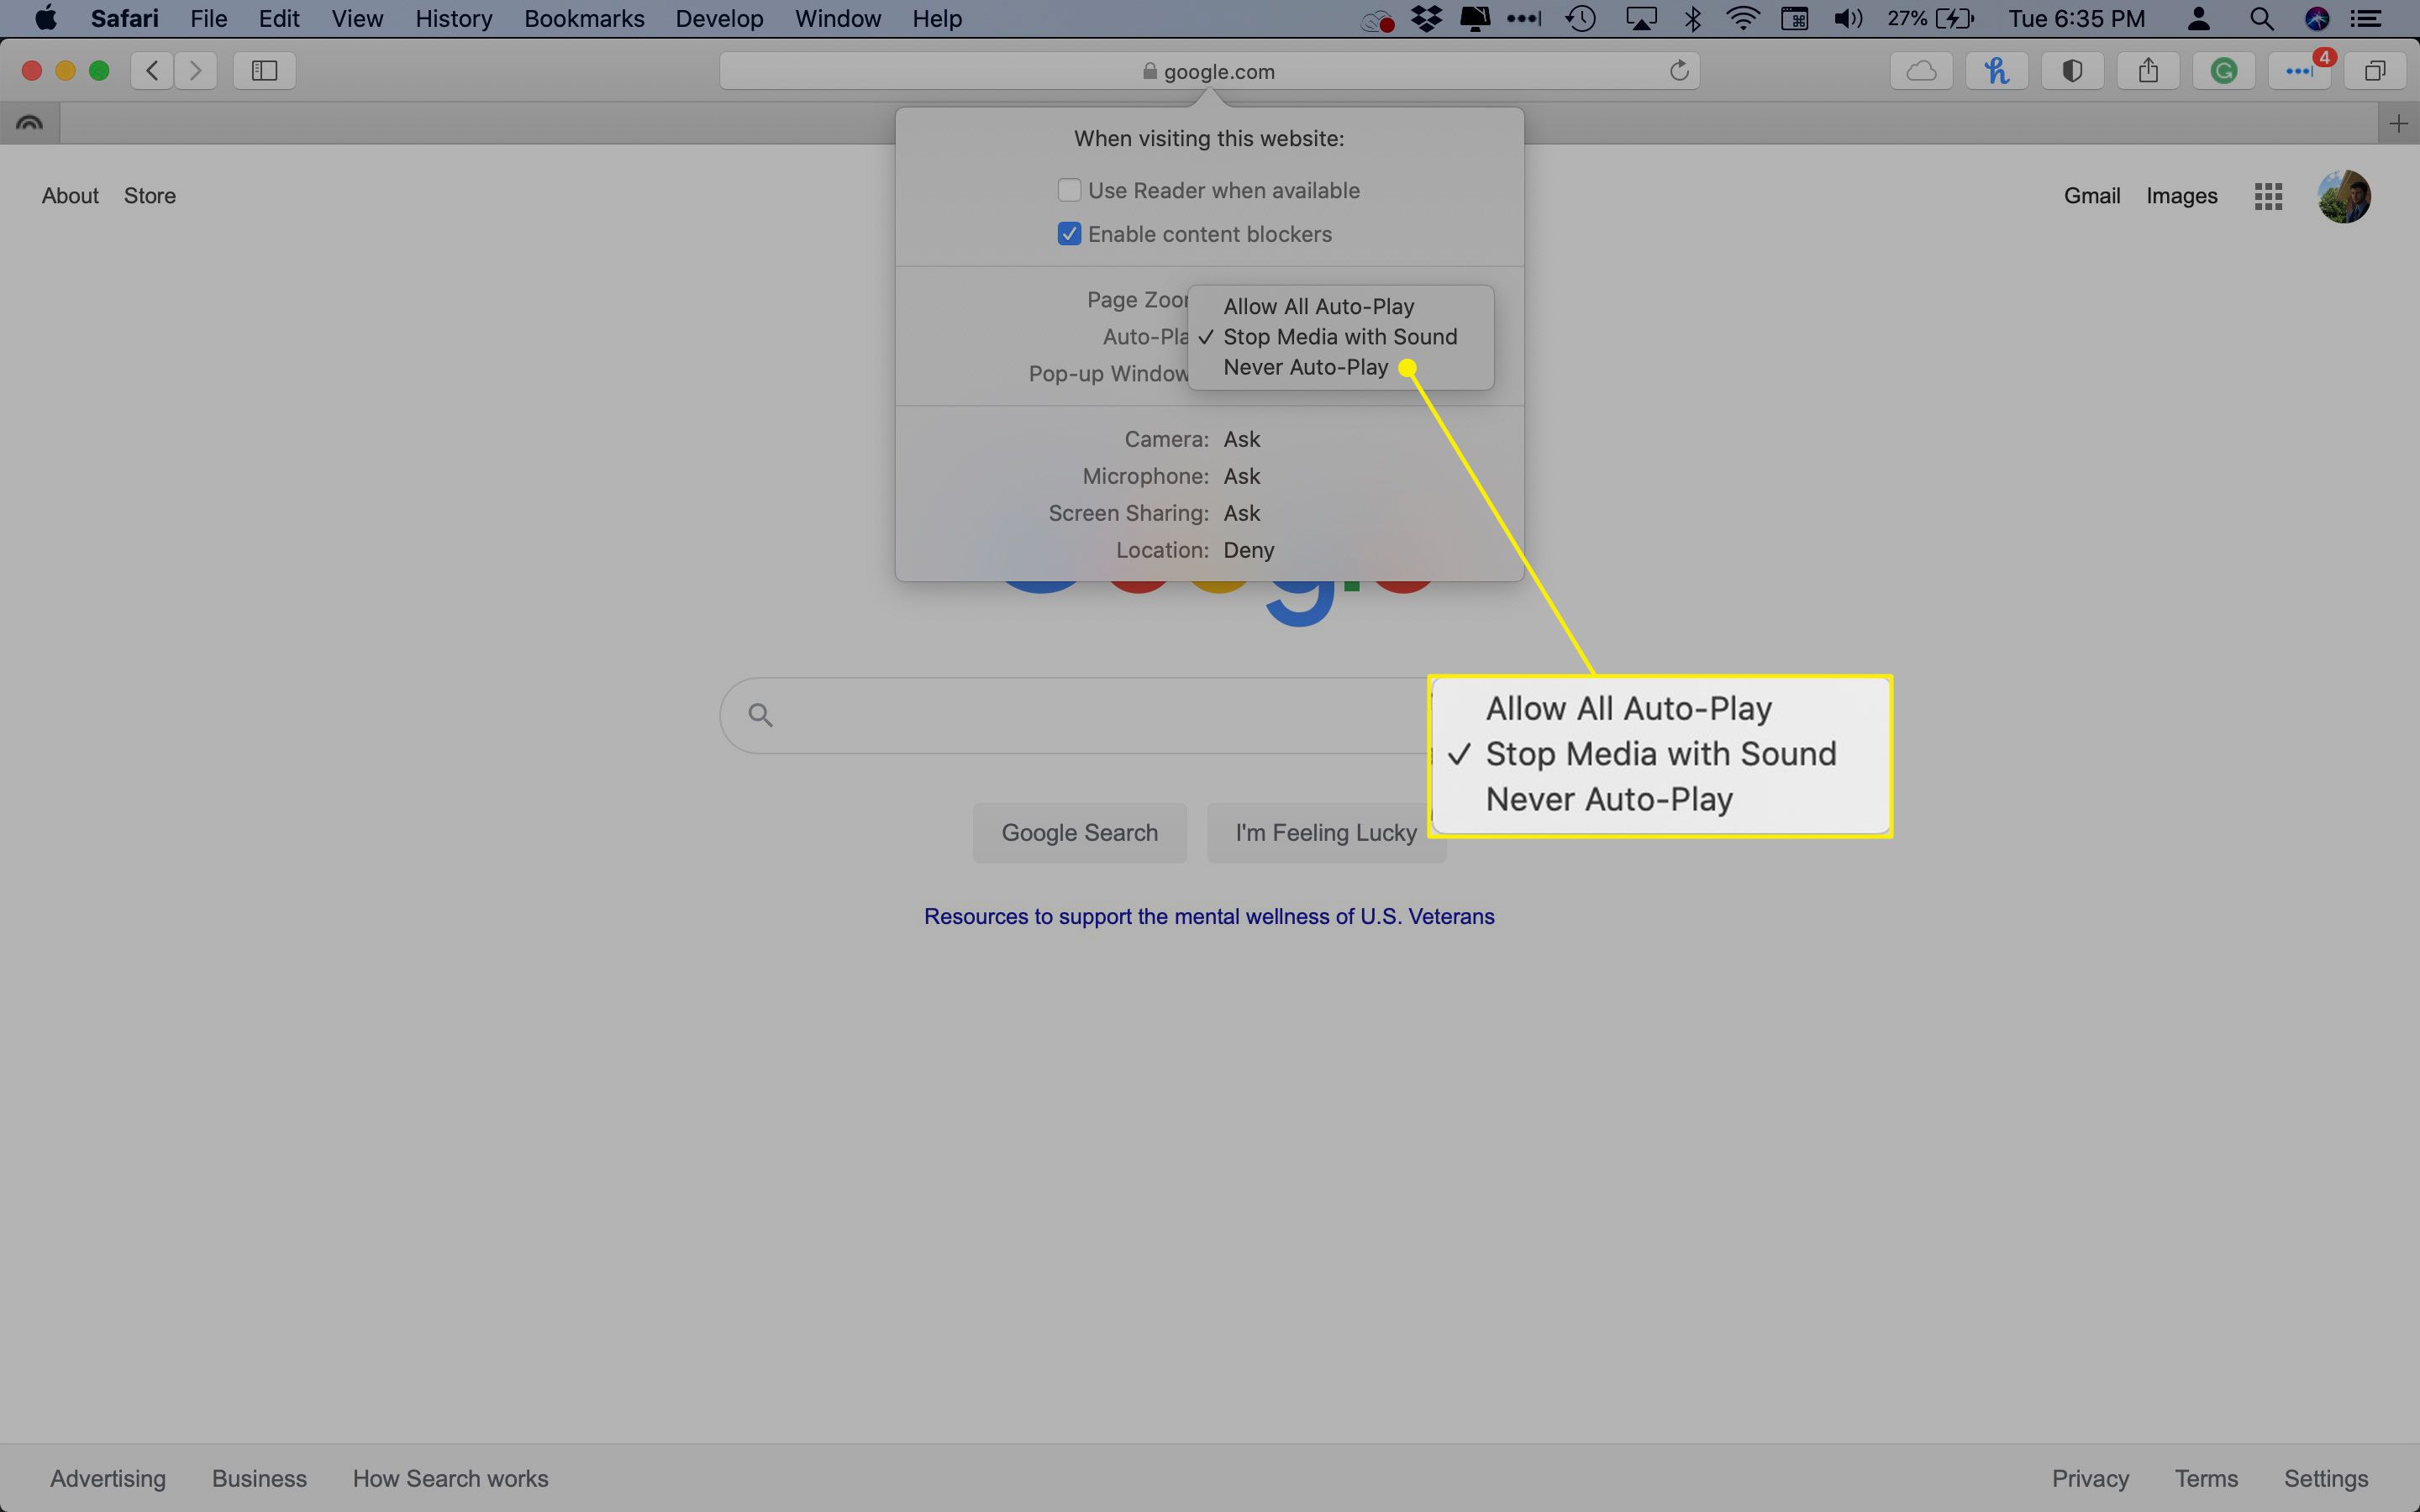2420x1512 pixels.
Task: Open the Terms footer link
Action: pos(2206,1478)
